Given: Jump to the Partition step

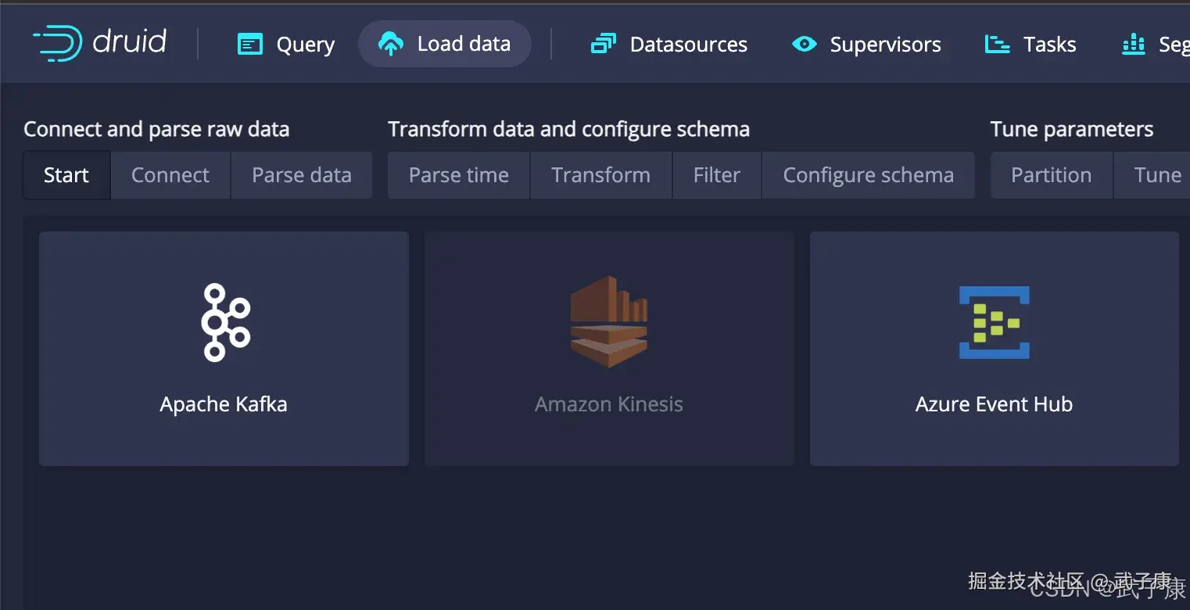Looking at the screenshot, I should [x=1051, y=175].
